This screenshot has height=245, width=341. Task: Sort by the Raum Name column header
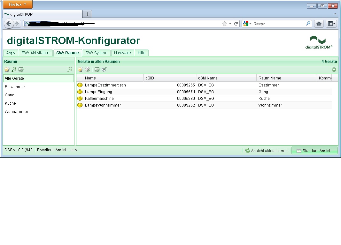[x=287, y=78]
